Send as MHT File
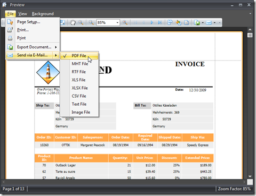This screenshot has height=196, width=256. (79, 64)
